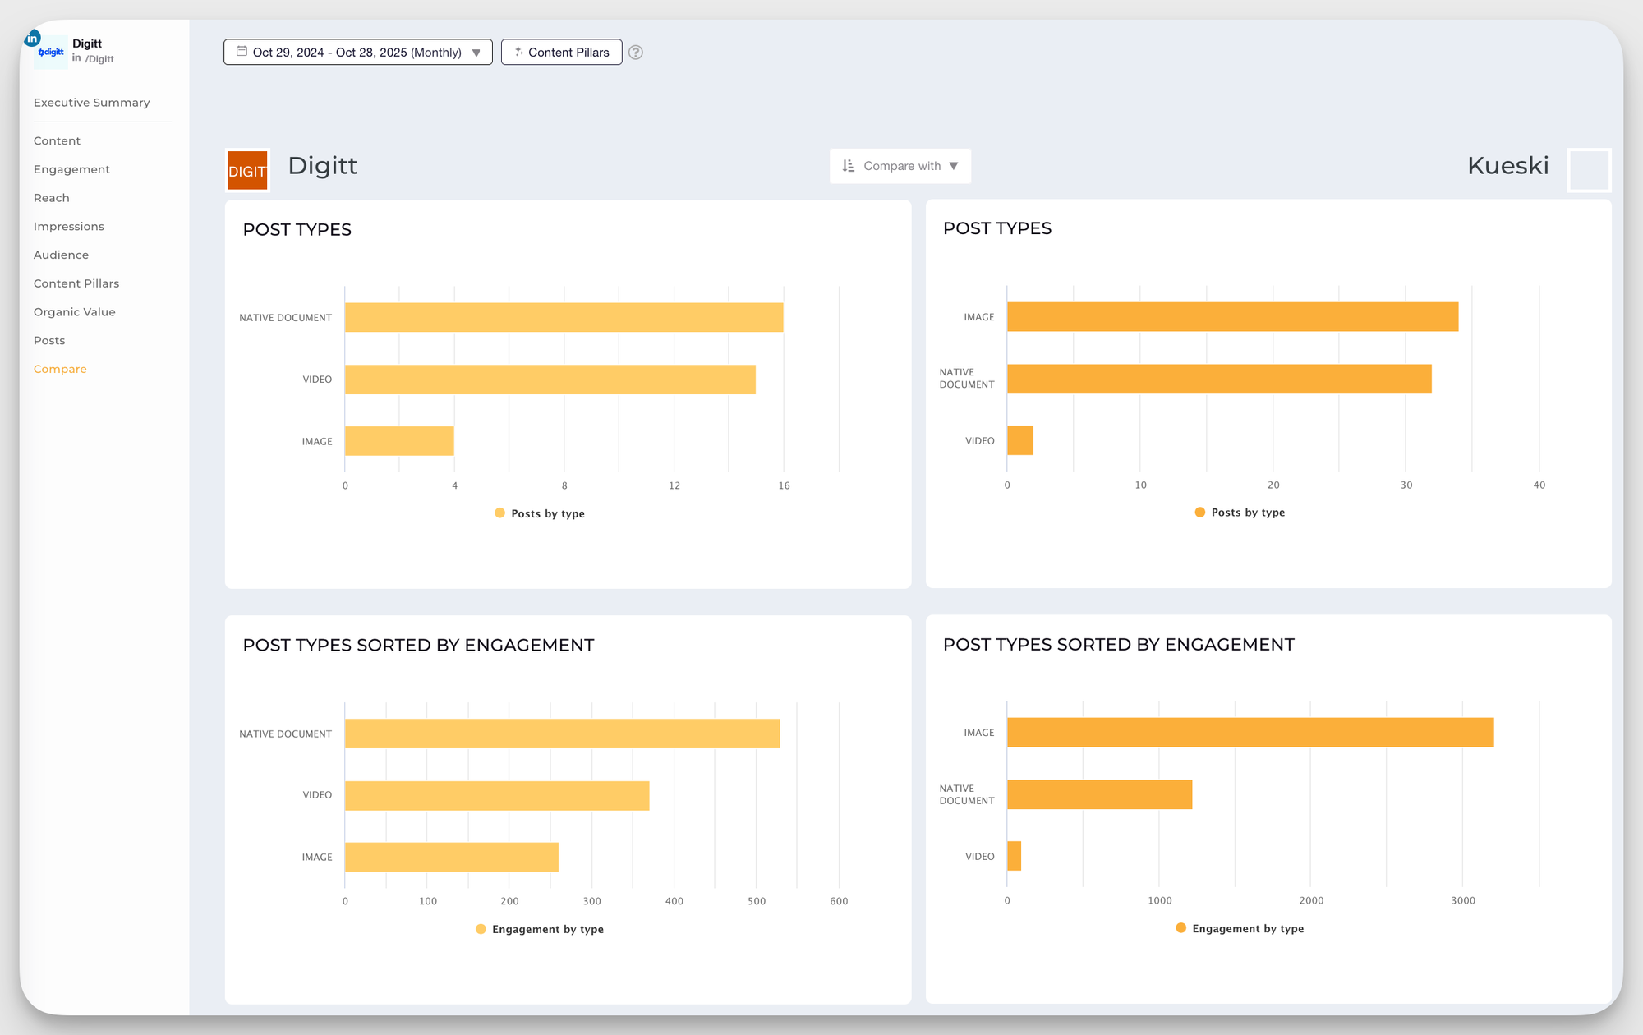The image size is (1643, 1035).
Task: Select Impressions from the sidebar navigation
Action: coord(69,226)
